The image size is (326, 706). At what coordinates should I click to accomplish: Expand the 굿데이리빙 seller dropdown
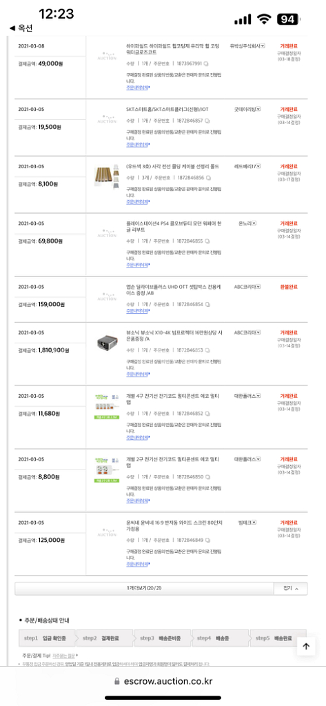click(x=258, y=109)
